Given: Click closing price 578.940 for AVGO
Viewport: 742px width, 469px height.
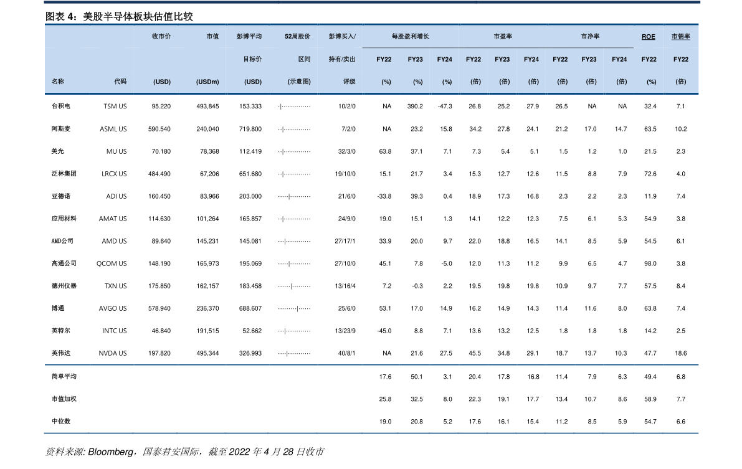Looking at the screenshot, I should pyautogui.click(x=159, y=308).
